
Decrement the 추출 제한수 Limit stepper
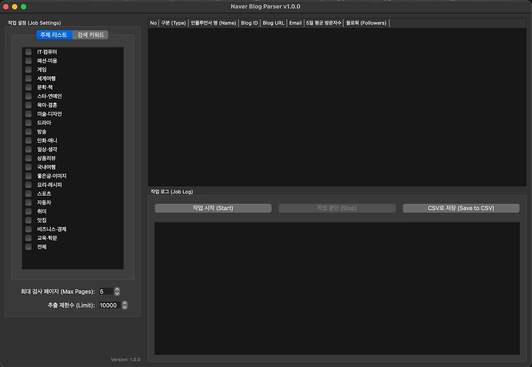pos(124,307)
